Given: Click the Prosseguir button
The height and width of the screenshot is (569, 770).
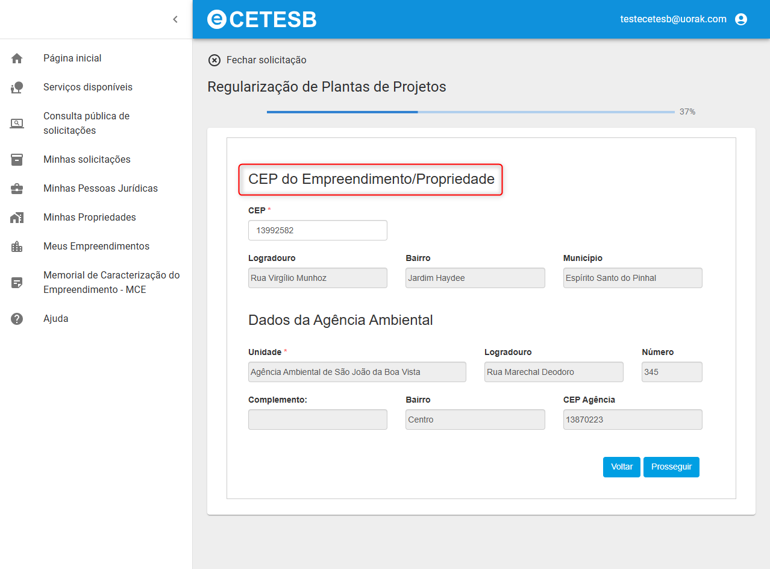Looking at the screenshot, I should click(x=671, y=467).
